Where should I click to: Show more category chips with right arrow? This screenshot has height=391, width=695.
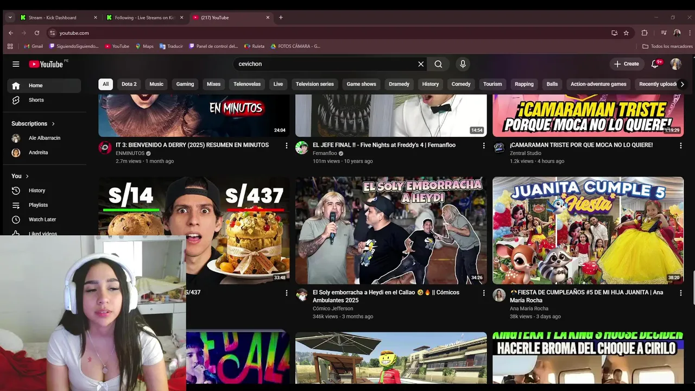[x=682, y=84]
